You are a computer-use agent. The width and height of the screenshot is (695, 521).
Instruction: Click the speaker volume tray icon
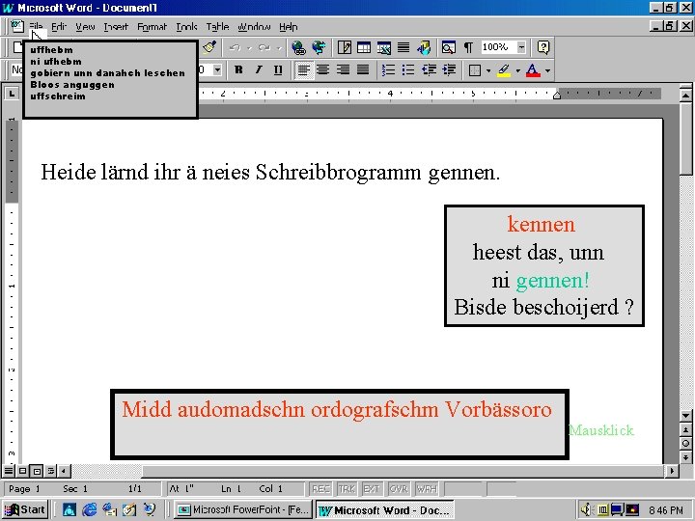tap(586, 510)
